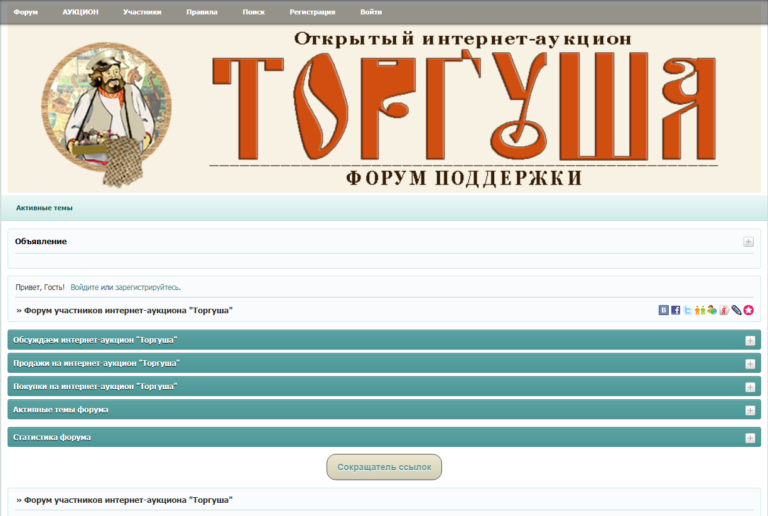
Task: Expand Обсуждаем интернет-аукцион "Торгуша" category
Action: [x=750, y=341]
